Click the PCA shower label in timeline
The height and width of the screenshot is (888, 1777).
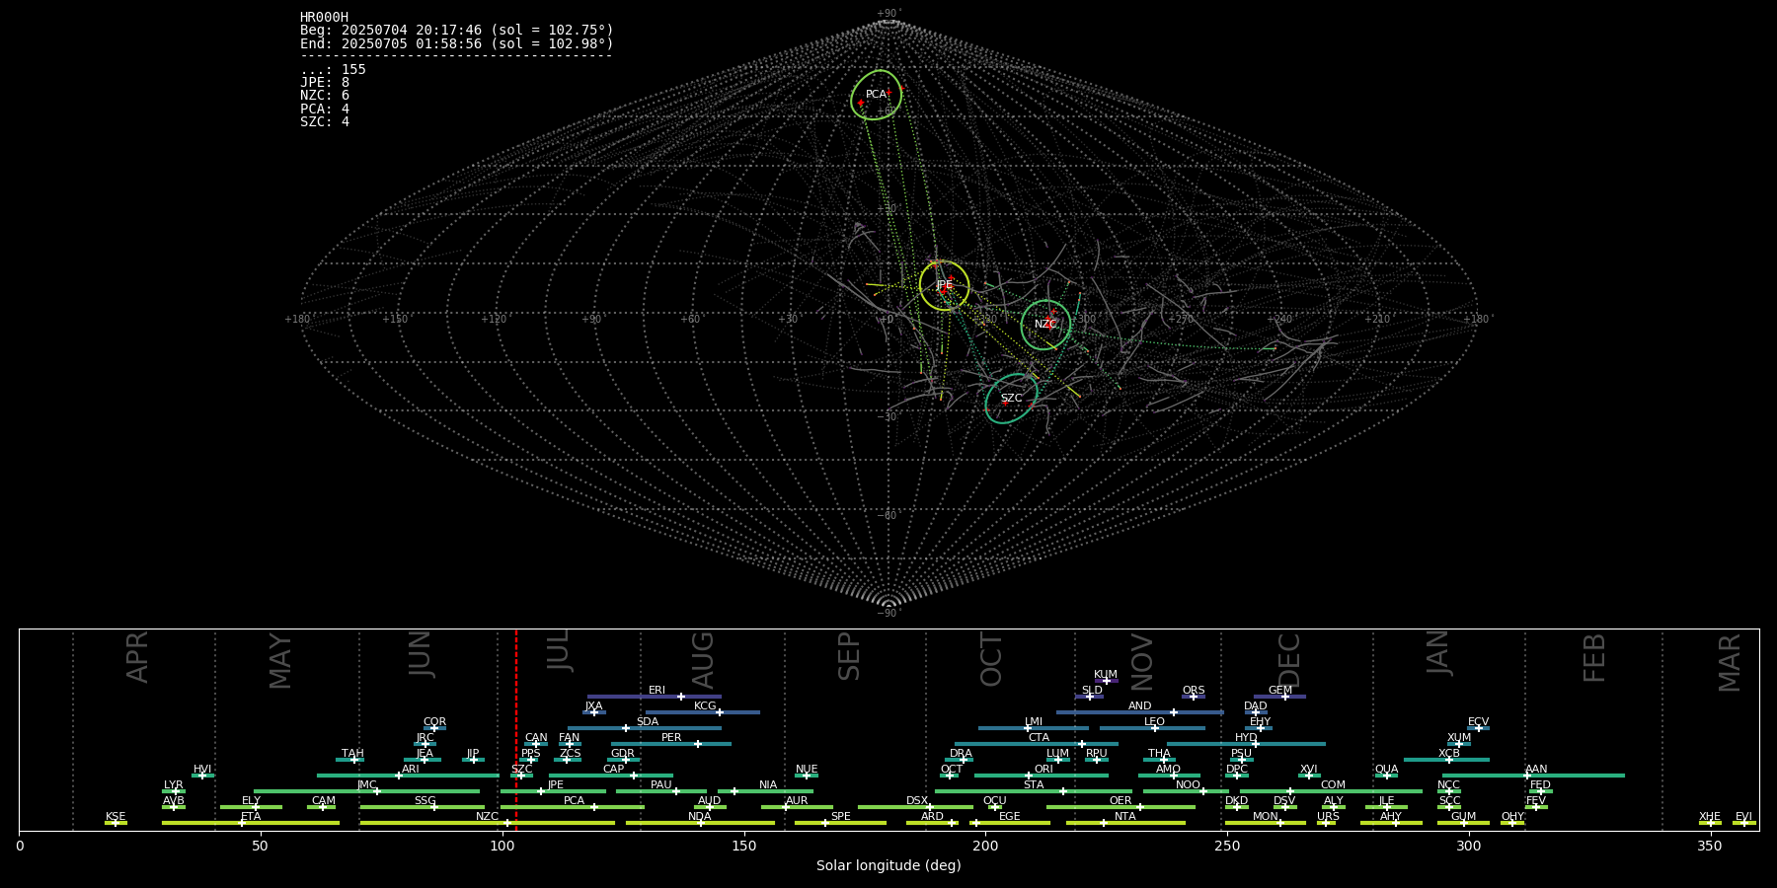pos(574,801)
